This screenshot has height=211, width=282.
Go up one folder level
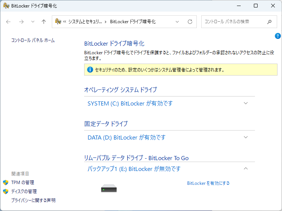pos(44,22)
